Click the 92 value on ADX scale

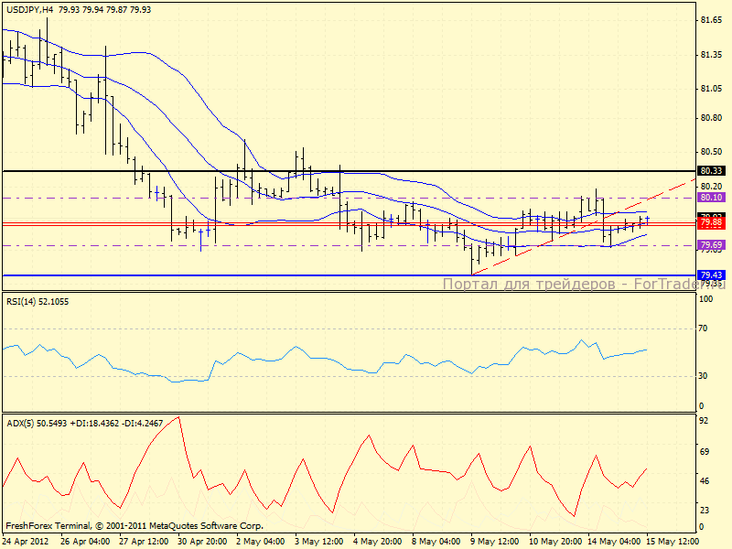705,422
